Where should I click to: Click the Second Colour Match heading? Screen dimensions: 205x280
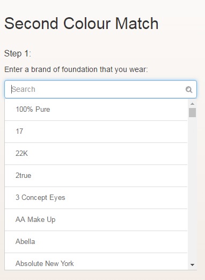[82, 24]
